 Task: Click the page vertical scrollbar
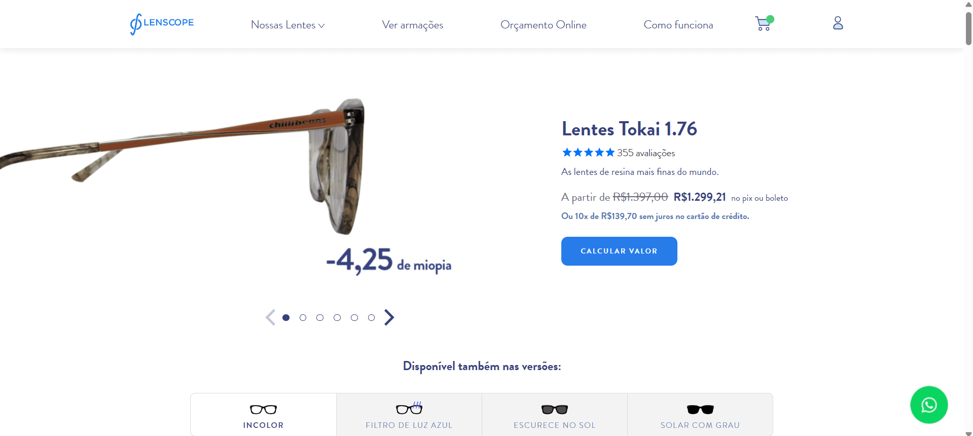[968, 218]
